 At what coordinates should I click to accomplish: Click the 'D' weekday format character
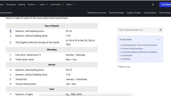(x=10, y=59)
